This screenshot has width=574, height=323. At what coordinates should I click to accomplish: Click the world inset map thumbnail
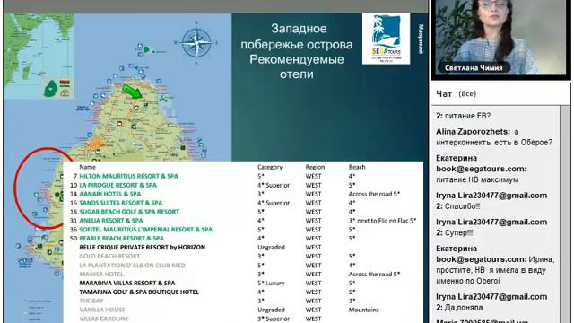click(x=39, y=57)
